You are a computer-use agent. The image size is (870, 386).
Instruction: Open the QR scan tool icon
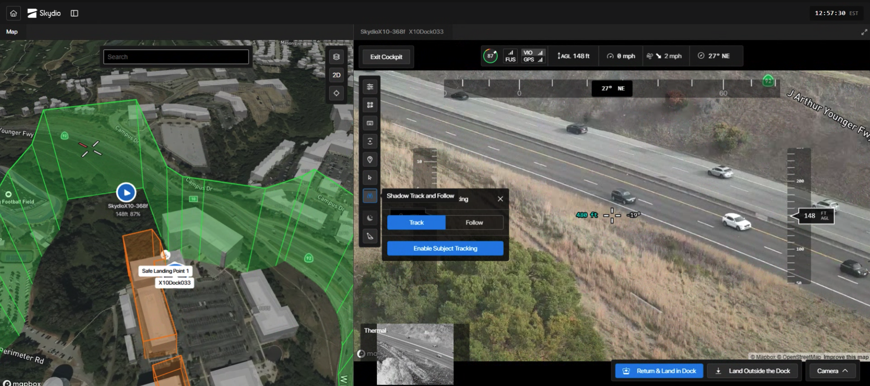[370, 105]
